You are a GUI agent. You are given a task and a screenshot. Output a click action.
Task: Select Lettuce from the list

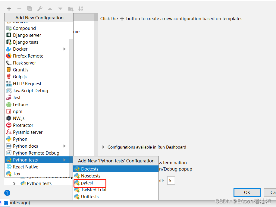(37, 104)
